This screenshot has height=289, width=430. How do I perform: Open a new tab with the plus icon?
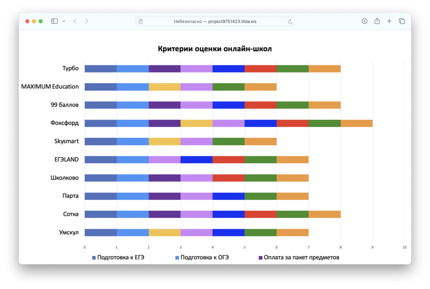[389, 21]
